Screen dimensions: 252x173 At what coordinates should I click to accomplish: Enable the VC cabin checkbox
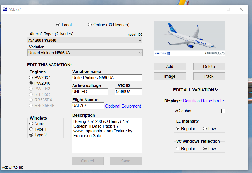[223, 111]
